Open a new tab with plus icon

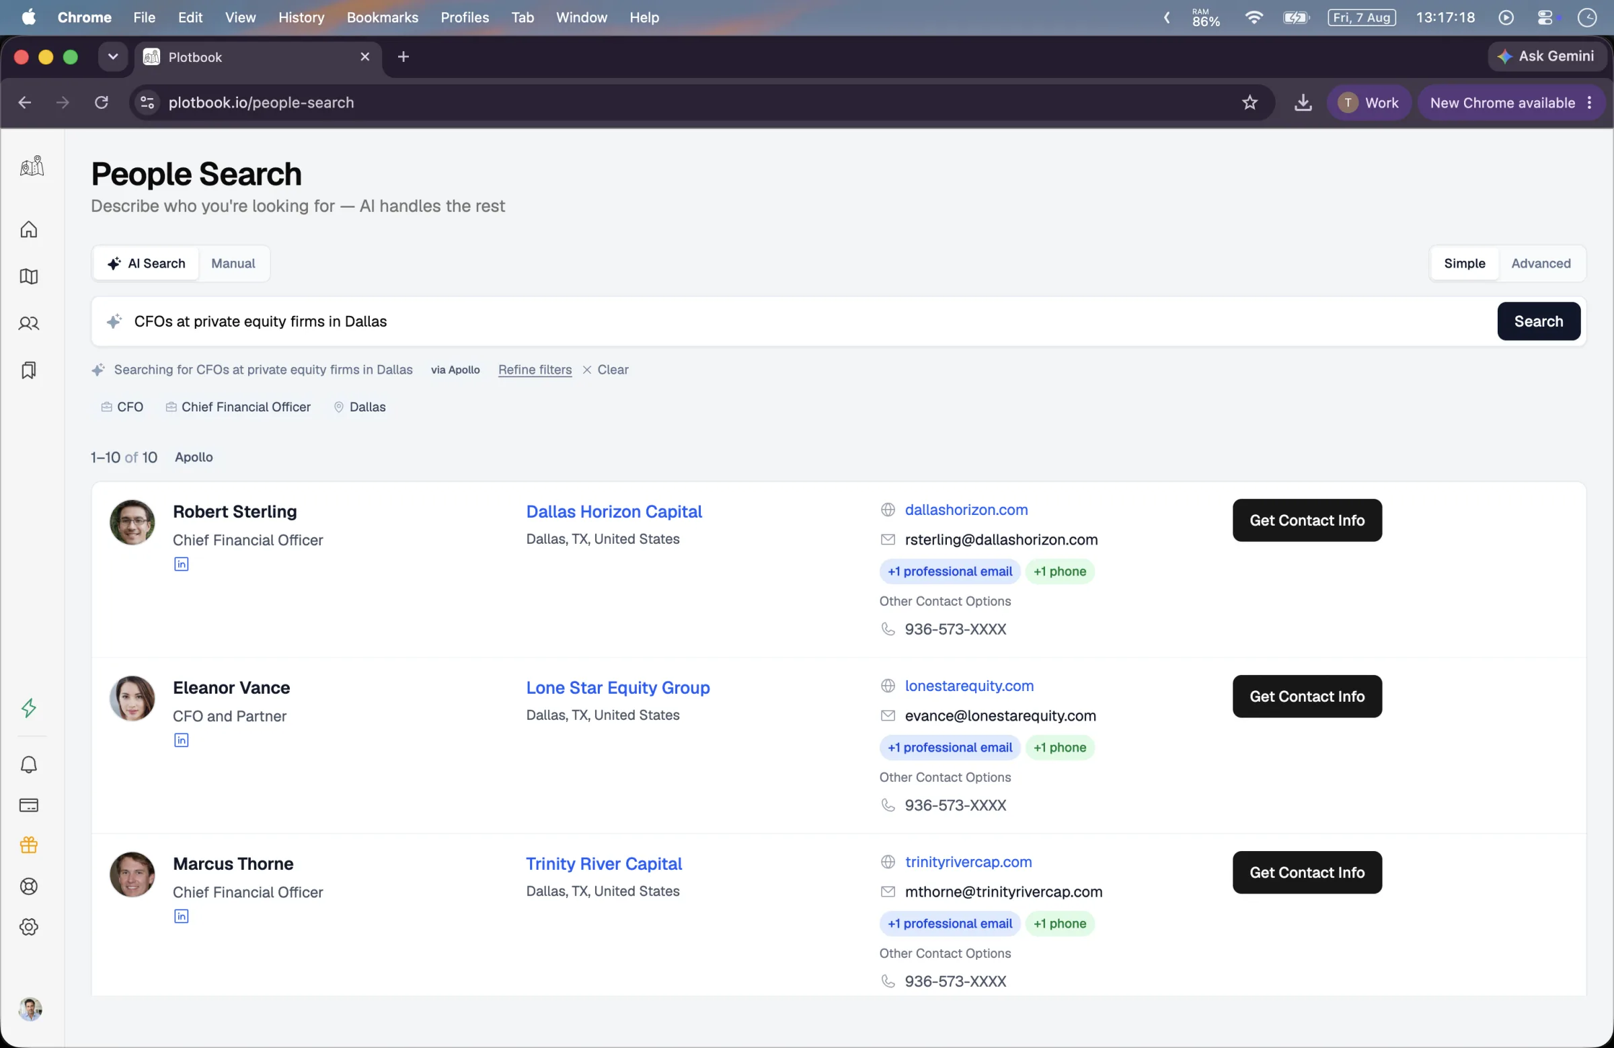point(403,57)
